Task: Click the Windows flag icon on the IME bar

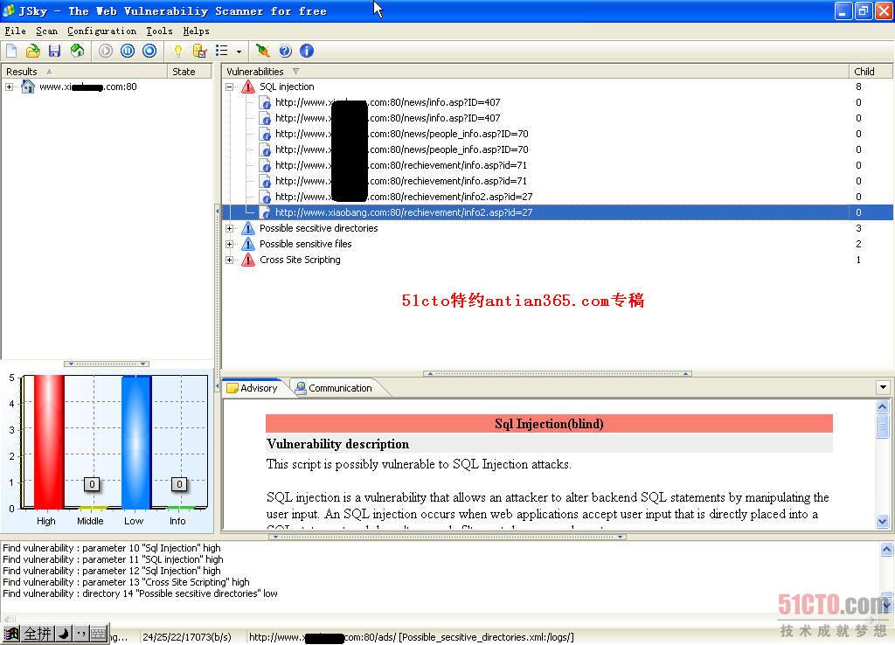Action: click(x=11, y=634)
